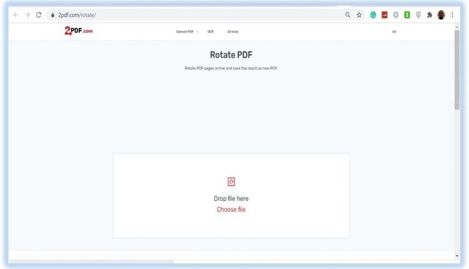Click the browser forward arrow
Image resolution: width=469 pixels, height=269 pixels.
pyautogui.click(x=28, y=14)
